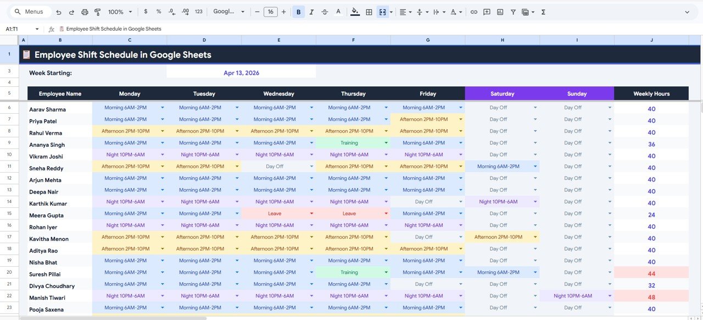Click the Create filter icon

513,11
